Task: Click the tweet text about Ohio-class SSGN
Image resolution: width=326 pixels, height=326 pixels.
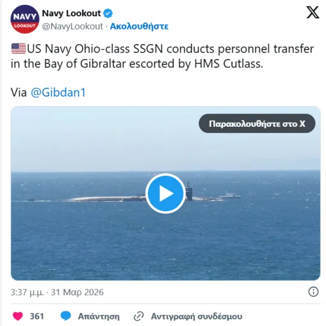Action: coord(162,56)
